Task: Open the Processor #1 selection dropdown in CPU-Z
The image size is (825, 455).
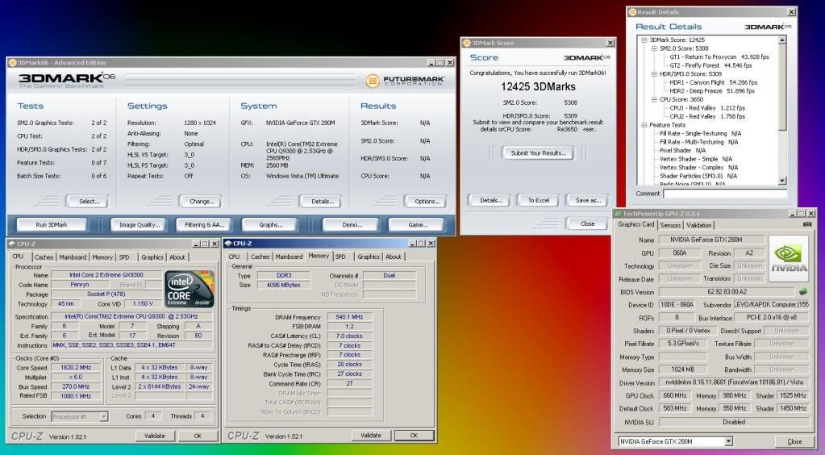Action: pyautogui.click(x=104, y=416)
